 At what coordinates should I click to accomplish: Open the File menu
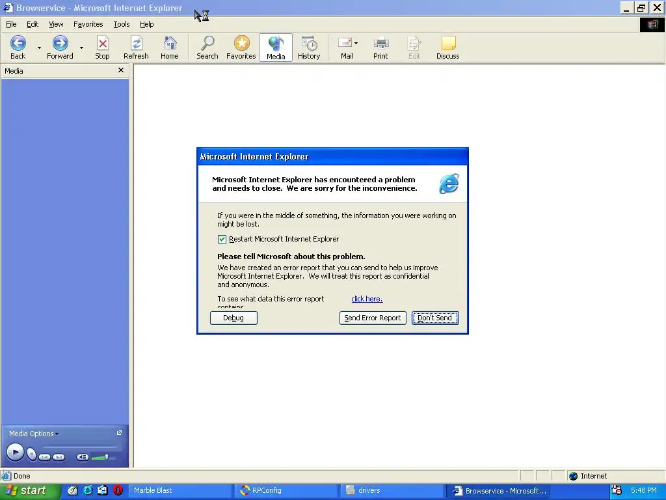point(11,24)
